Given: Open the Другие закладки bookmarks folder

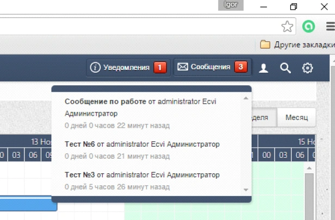Looking at the screenshot, I should [x=297, y=44].
